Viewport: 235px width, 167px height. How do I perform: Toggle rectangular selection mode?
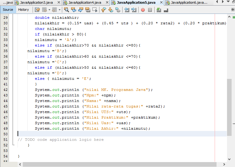(x=95, y=10)
